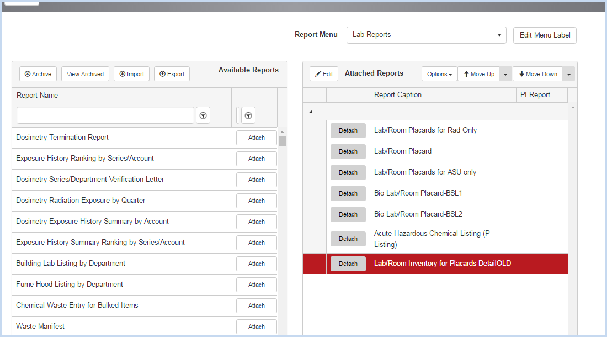Collapse the attached reports group triangle
Viewport: 607px width, 337px height.
point(311,112)
